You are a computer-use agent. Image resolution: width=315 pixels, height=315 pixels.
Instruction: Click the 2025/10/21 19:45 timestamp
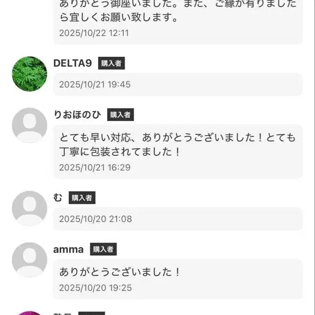point(95,85)
